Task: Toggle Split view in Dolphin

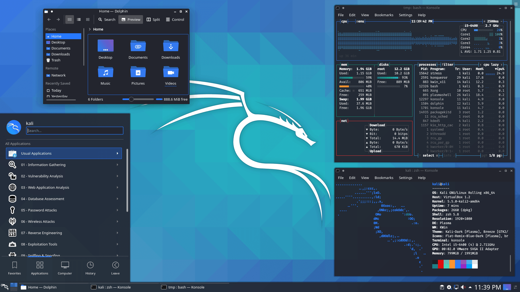Action: pos(153,19)
